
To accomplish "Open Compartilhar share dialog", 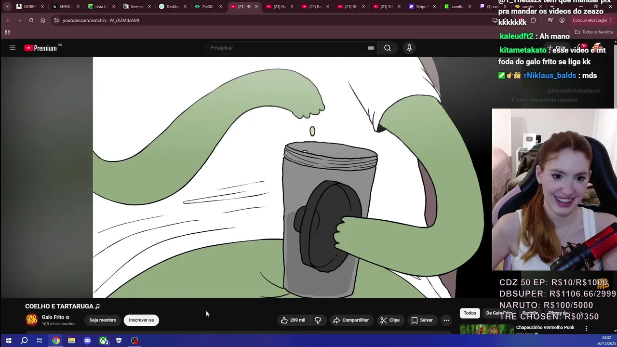I will 351,320.
